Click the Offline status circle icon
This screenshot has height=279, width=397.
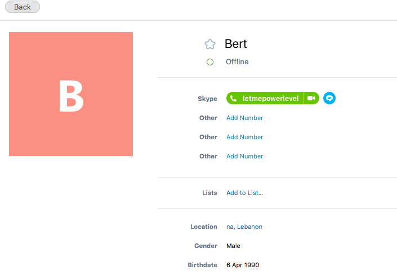(210, 62)
